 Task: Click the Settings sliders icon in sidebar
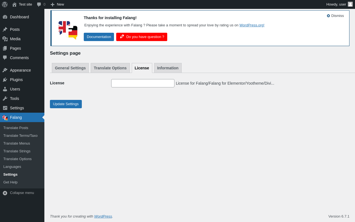pos(5,108)
